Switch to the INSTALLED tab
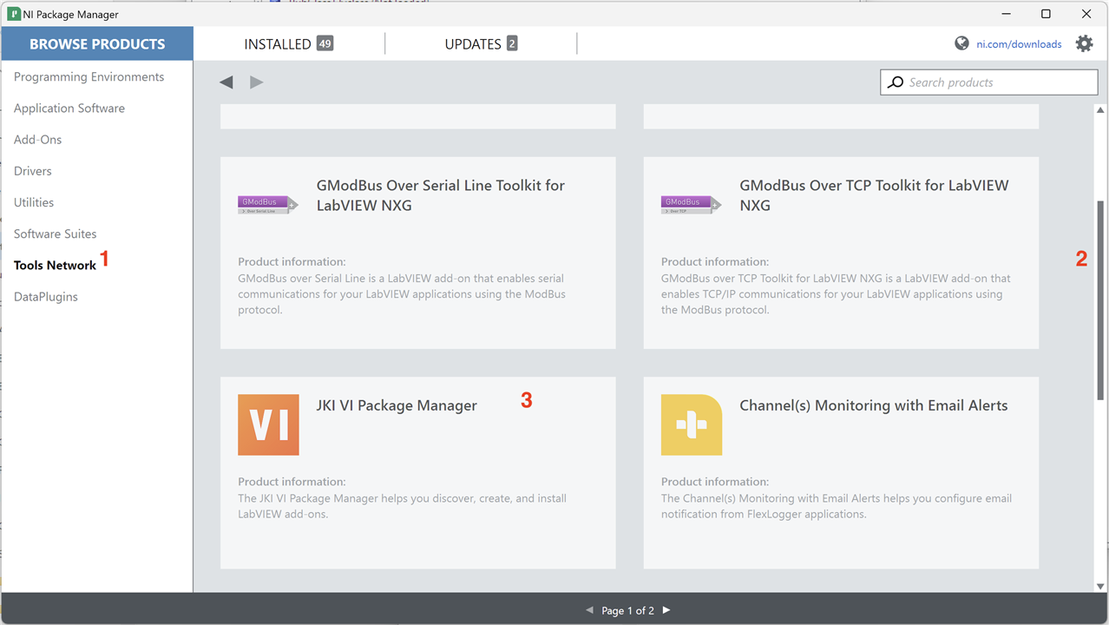This screenshot has width=1109, height=625. coord(288,43)
